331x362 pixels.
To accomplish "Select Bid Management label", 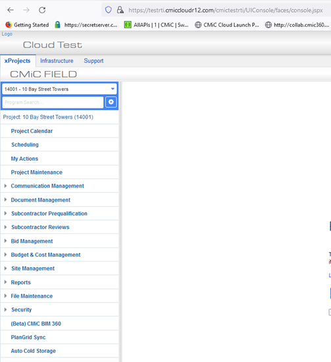I will (32, 242).
